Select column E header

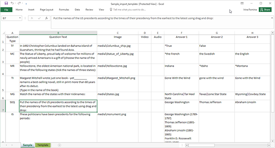pyautogui.click(x=158, y=33)
